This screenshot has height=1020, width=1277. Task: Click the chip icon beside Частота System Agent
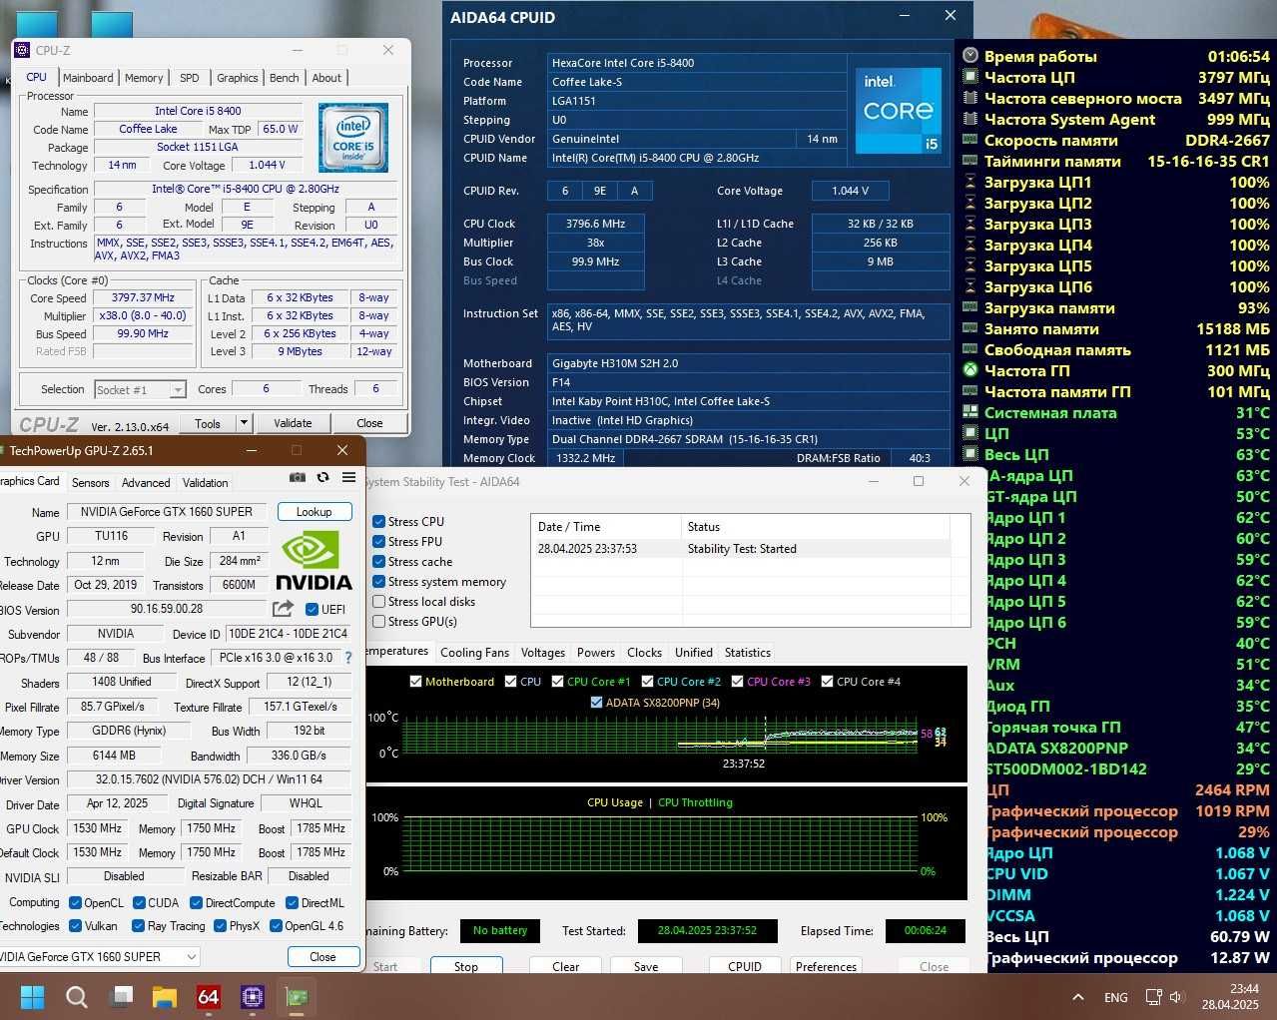click(x=970, y=119)
